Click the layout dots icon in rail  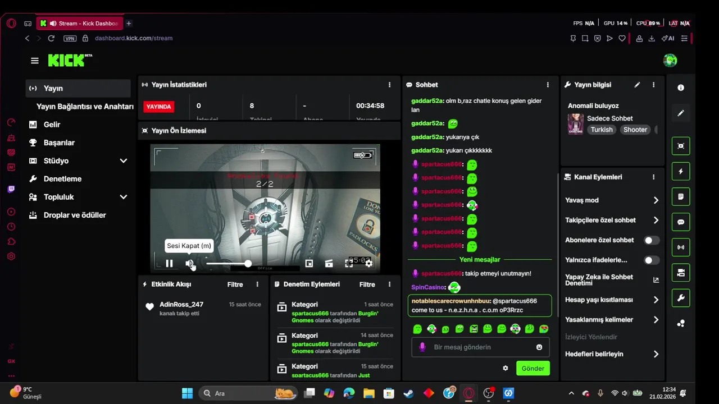[681, 324]
